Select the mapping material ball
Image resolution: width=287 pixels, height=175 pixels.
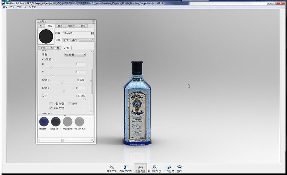point(67,121)
